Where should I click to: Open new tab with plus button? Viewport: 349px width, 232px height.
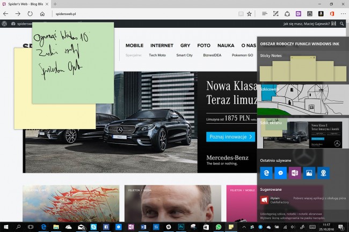[x=55, y=4]
